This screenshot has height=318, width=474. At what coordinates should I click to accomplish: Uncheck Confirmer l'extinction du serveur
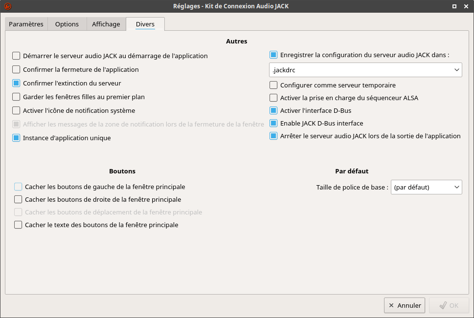tap(17, 83)
